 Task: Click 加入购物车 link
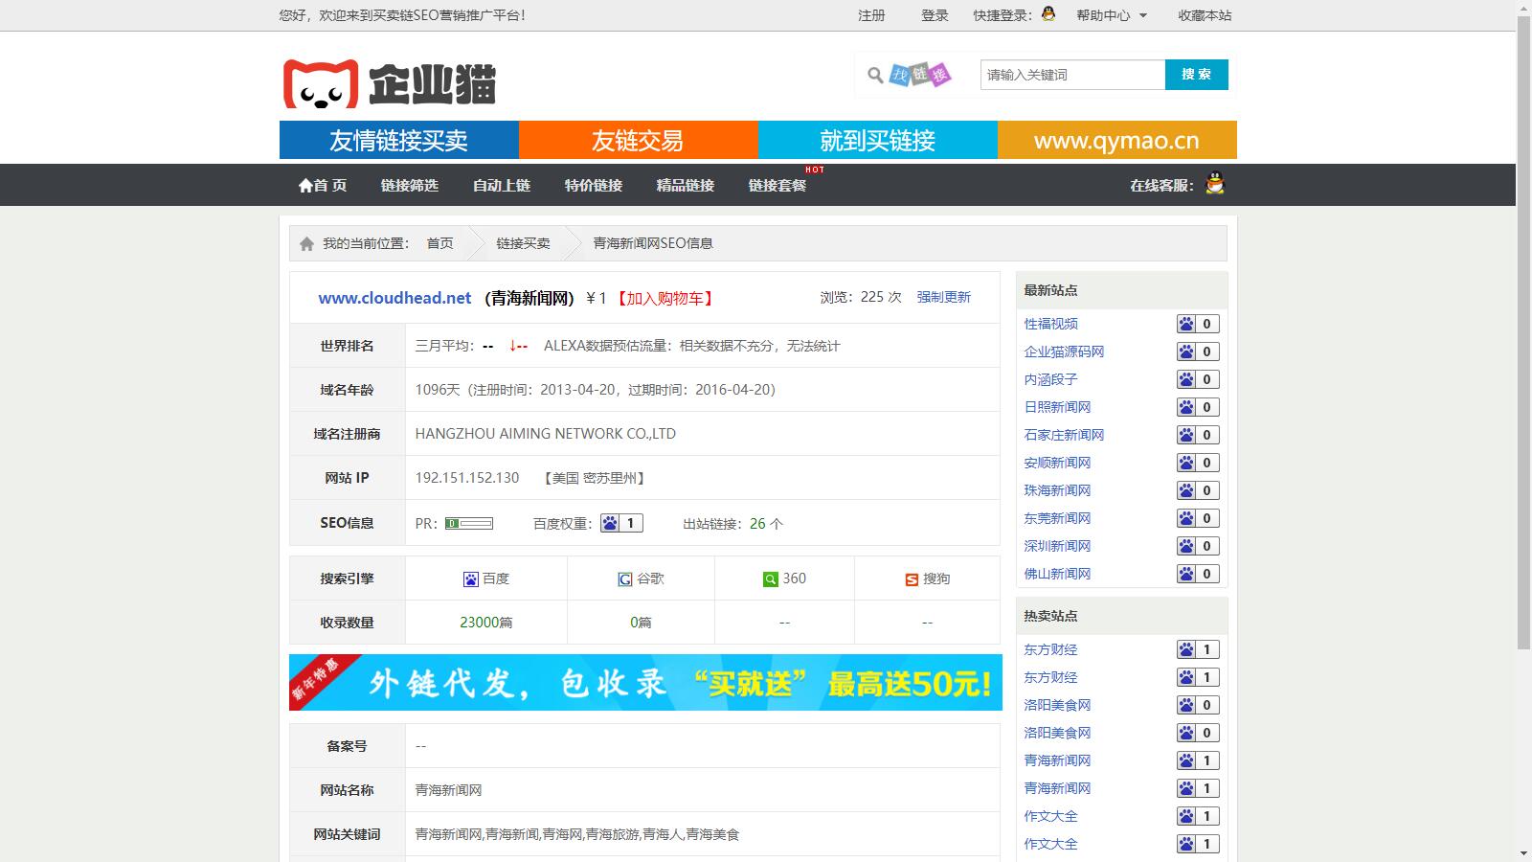(x=665, y=299)
